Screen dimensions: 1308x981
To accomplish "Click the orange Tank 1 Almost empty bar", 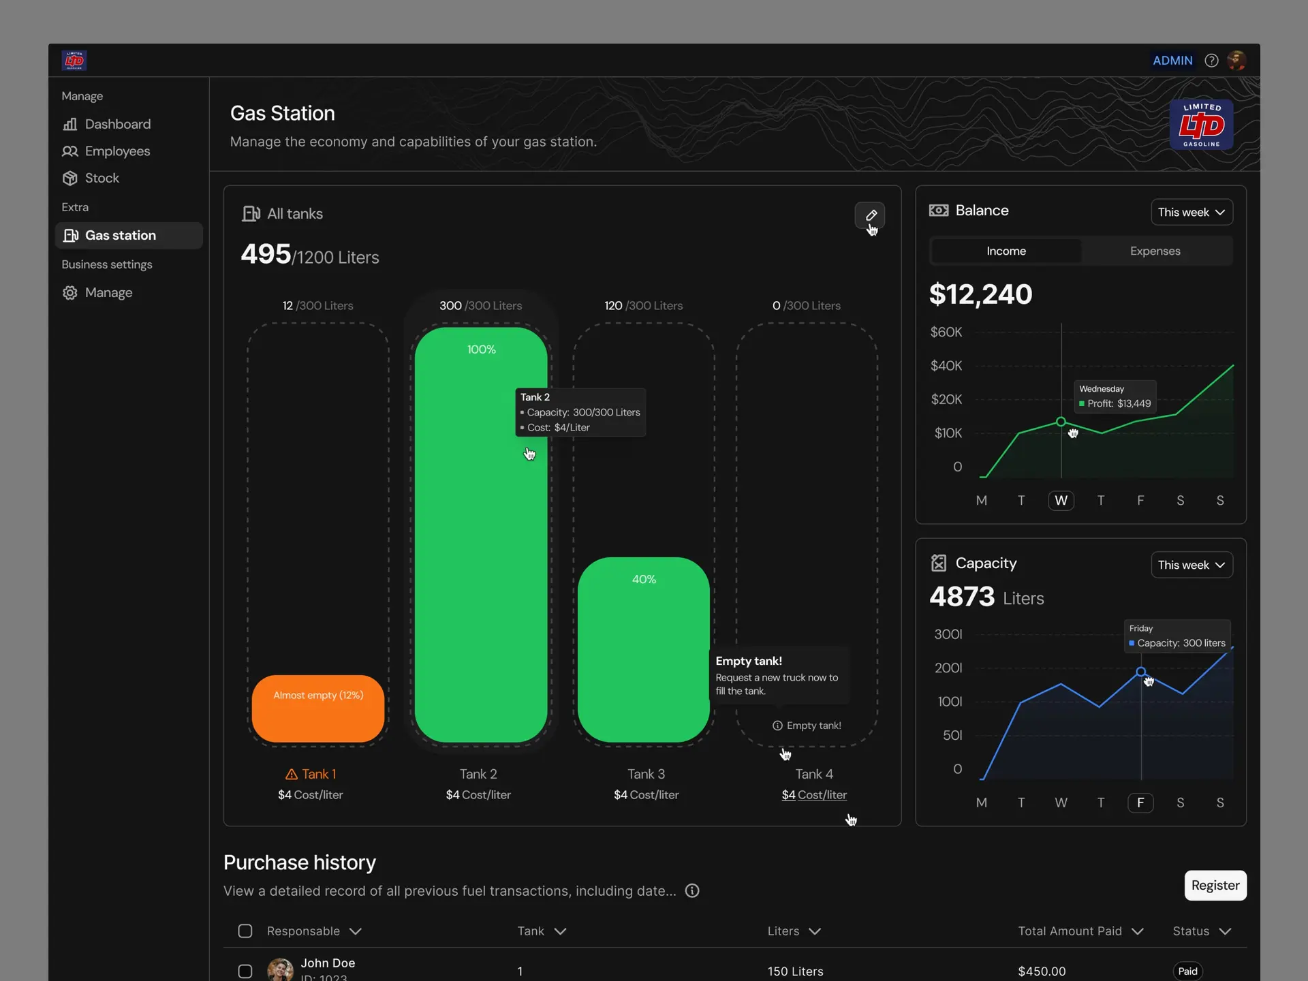I will click(318, 708).
